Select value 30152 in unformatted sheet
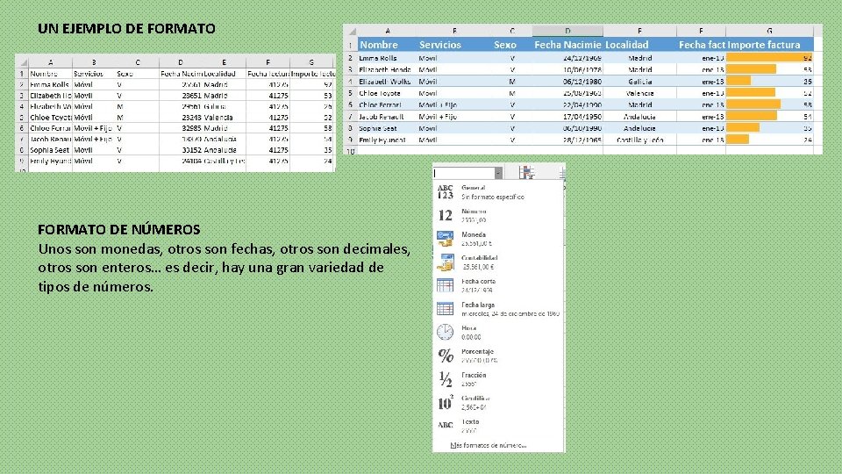Viewport: 842px width, 474px height. [181, 150]
